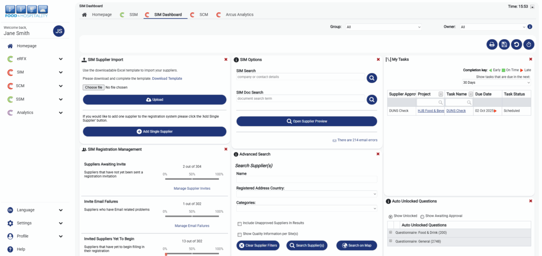The width and height of the screenshot is (542, 256).
Task: Click the Open Supplier Preview button
Action: pyautogui.click(x=307, y=121)
